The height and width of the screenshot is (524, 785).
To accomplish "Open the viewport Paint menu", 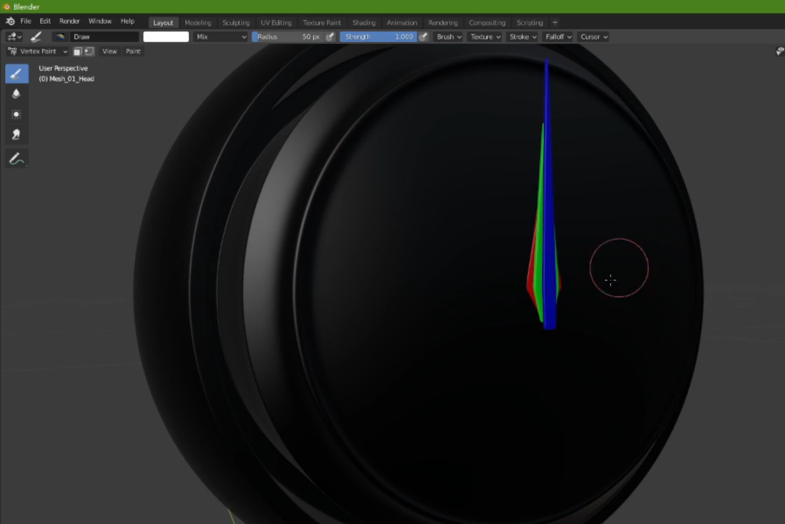I will coord(133,51).
